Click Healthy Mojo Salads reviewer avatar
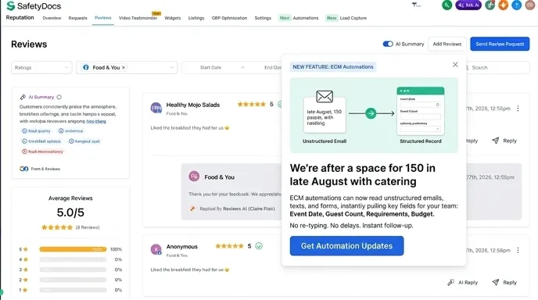 point(156,108)
